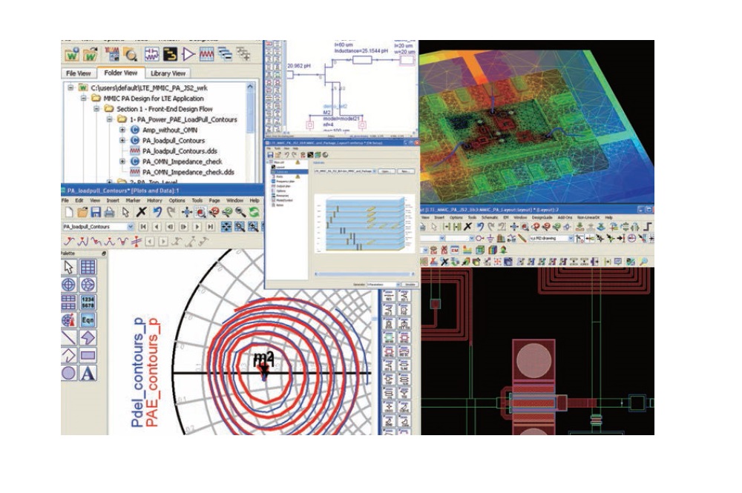This screenshot has width=742, height=493.
Task: Collapse Section 1 - Front-End Design Flow folder
Action: point(98,108)
